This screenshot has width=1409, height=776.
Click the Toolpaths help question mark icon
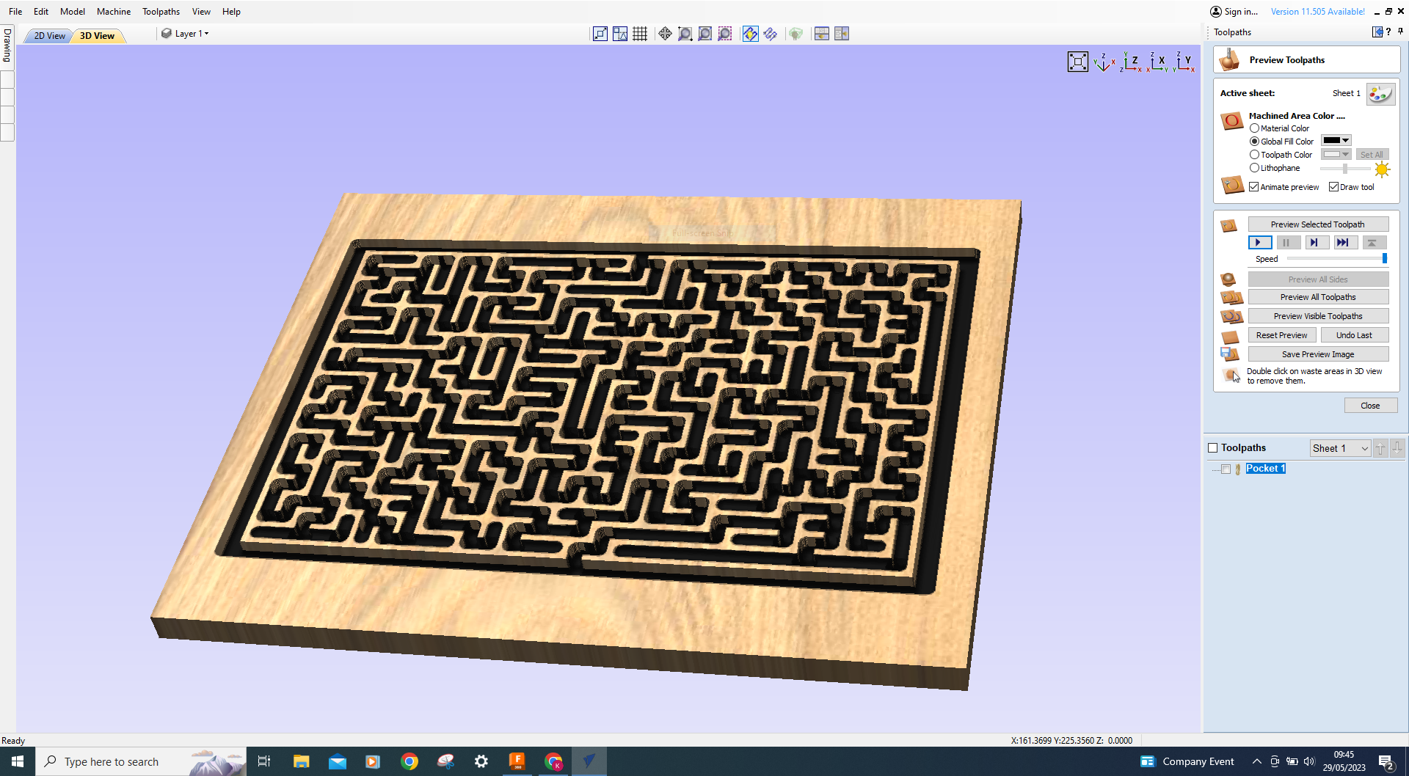(x=1388, y=32)
